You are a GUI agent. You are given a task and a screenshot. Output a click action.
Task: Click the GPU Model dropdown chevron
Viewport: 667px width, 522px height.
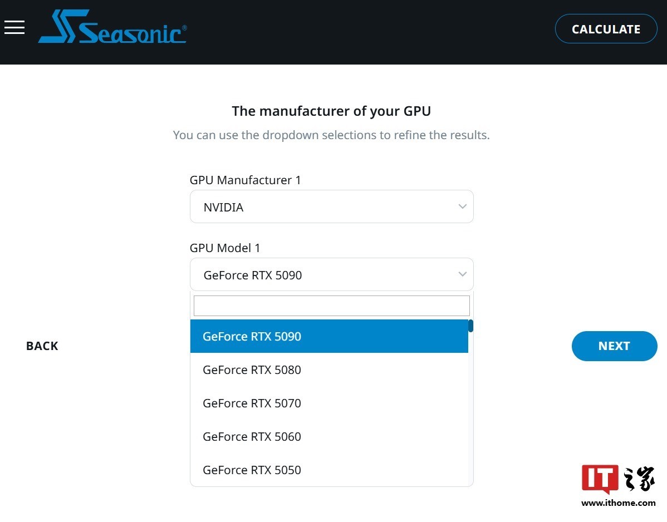point(463,274)
